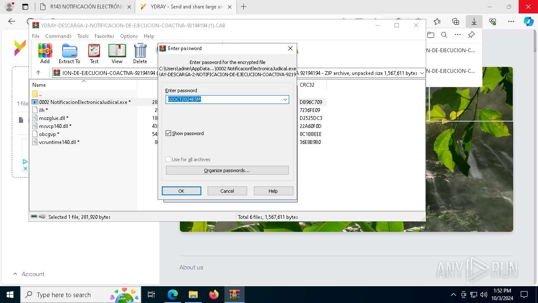Open the notification center icon
Screen dimensions: 538x303
pyautogui.click(x=524, y=295)
